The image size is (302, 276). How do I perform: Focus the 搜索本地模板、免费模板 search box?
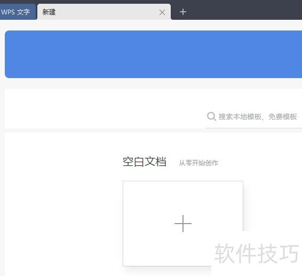coord(254,117)
